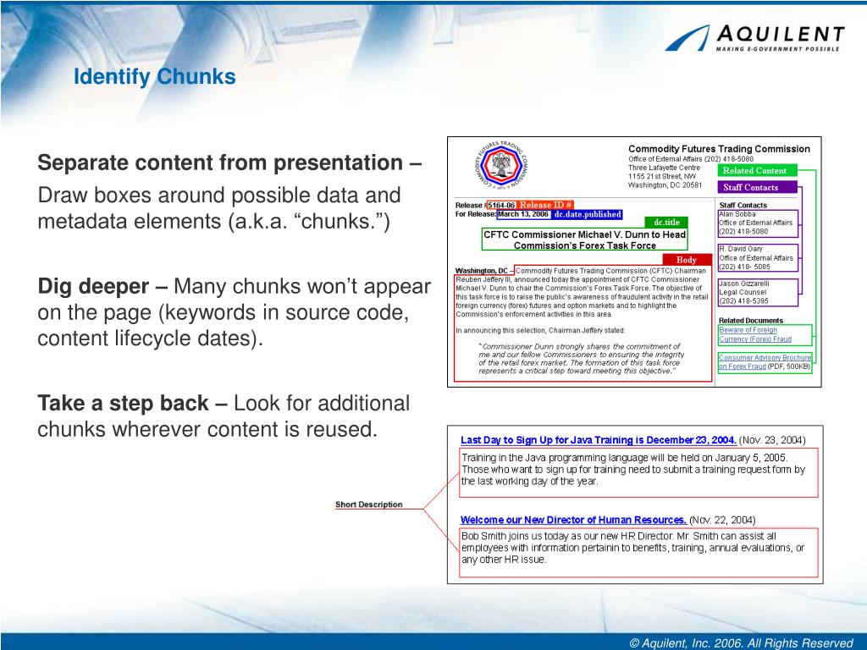Click the Aquilent logo
This screenshot has height=650, width=867.
click(x=754, y=38)
